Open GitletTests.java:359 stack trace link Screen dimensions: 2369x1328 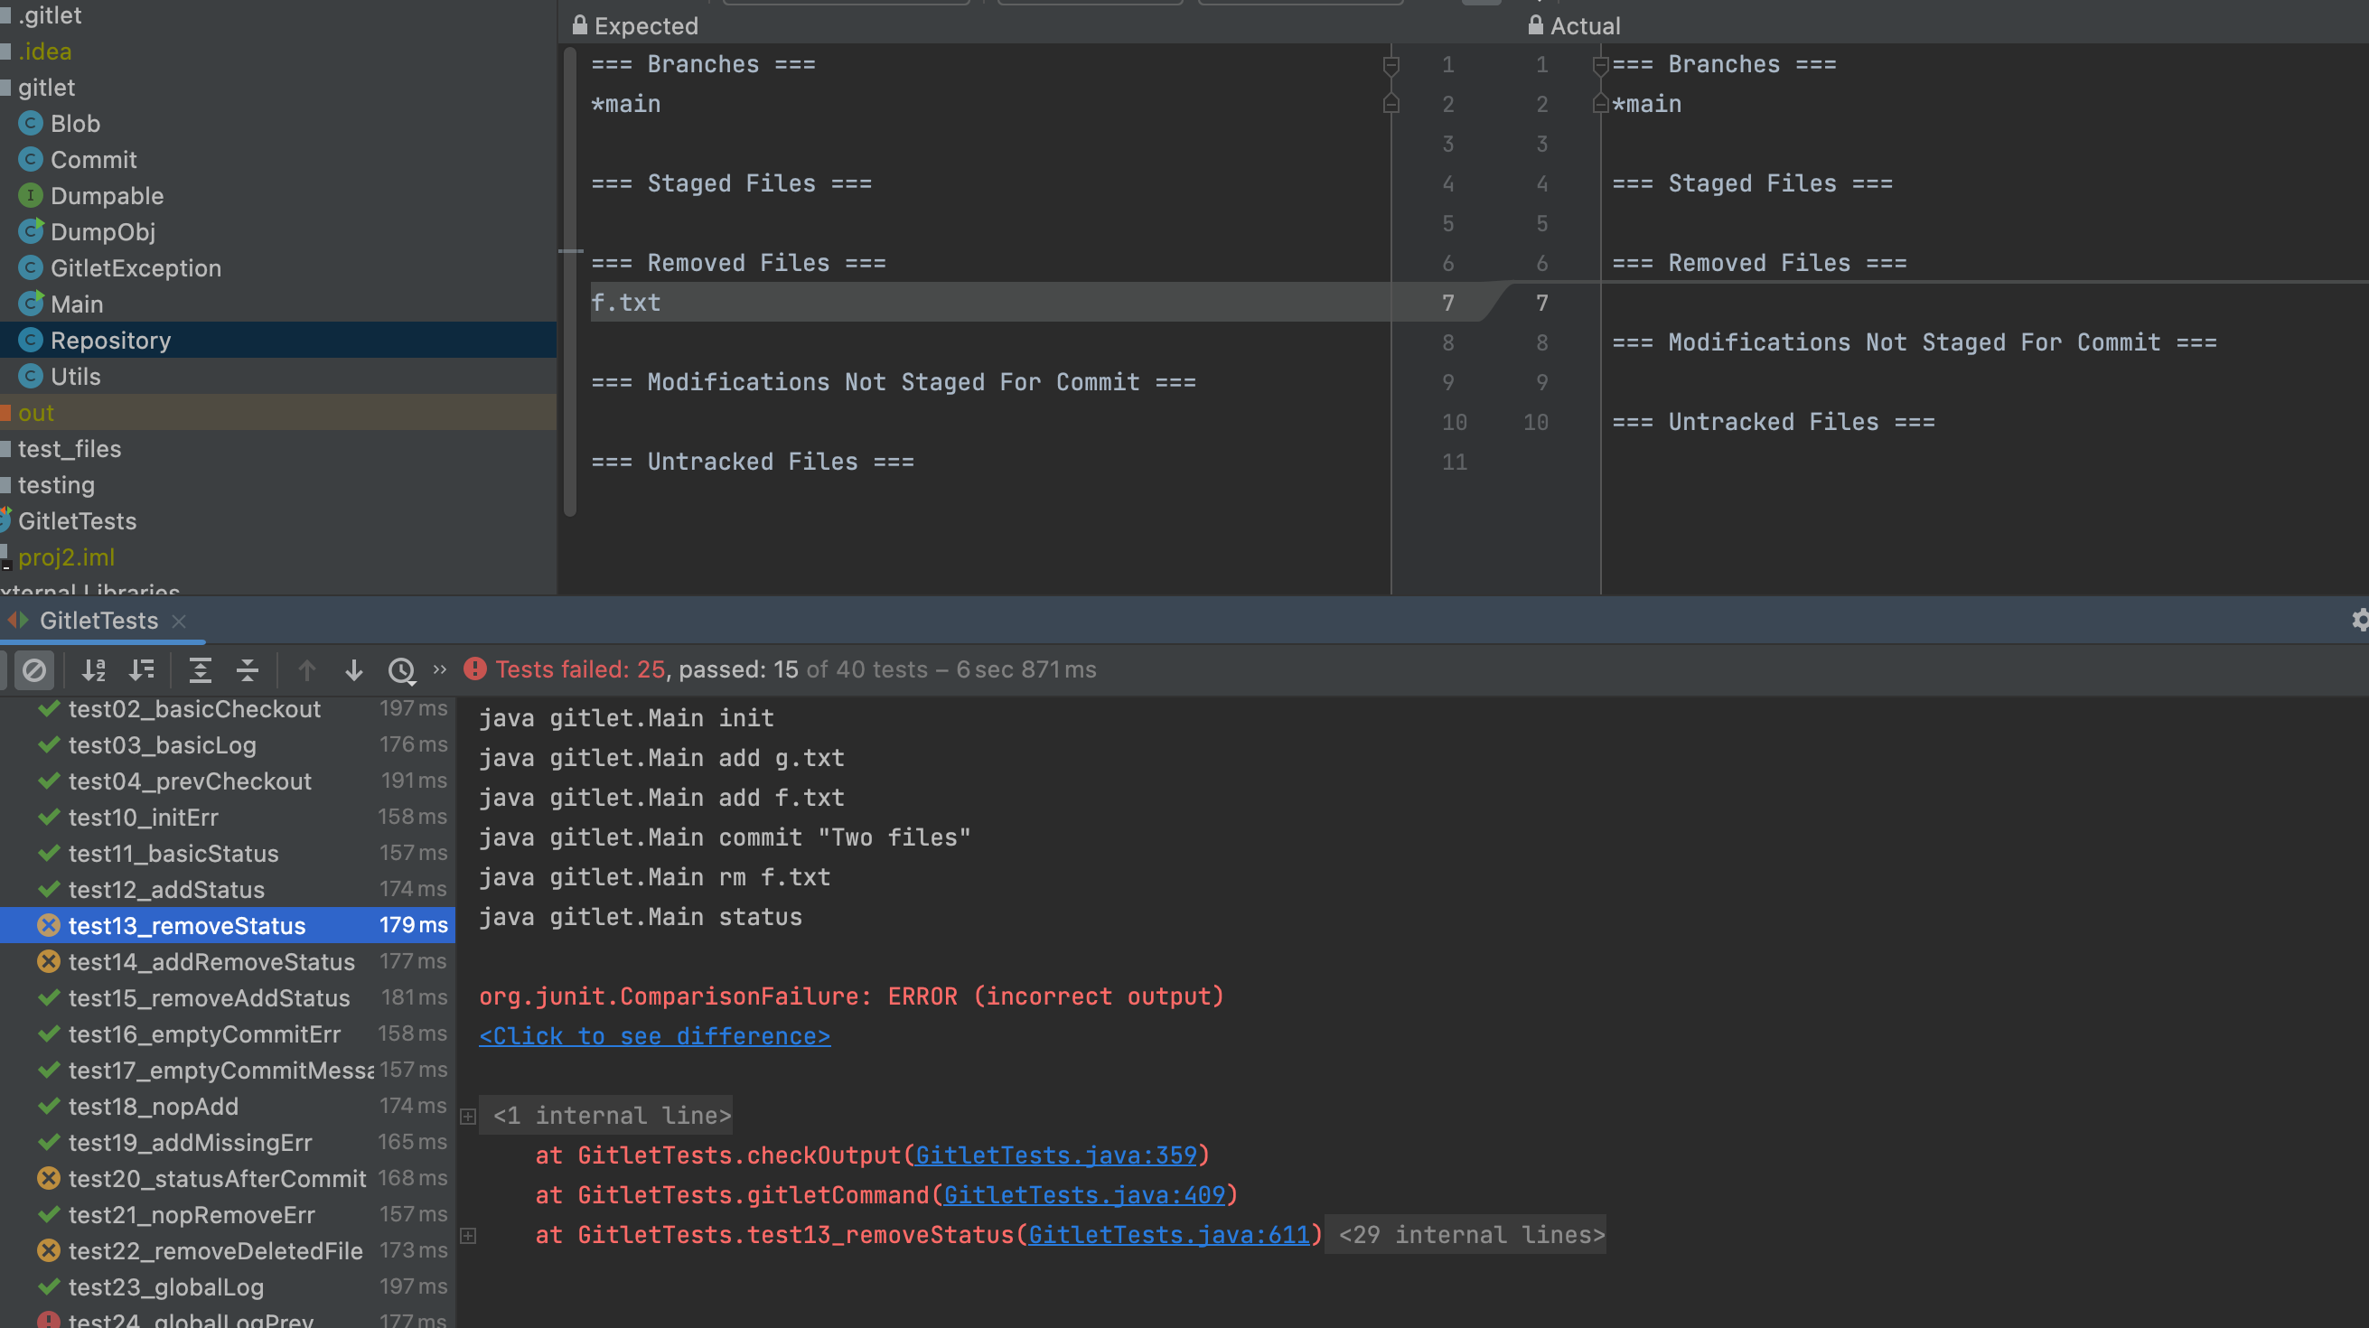(x=1055, y=1155)
